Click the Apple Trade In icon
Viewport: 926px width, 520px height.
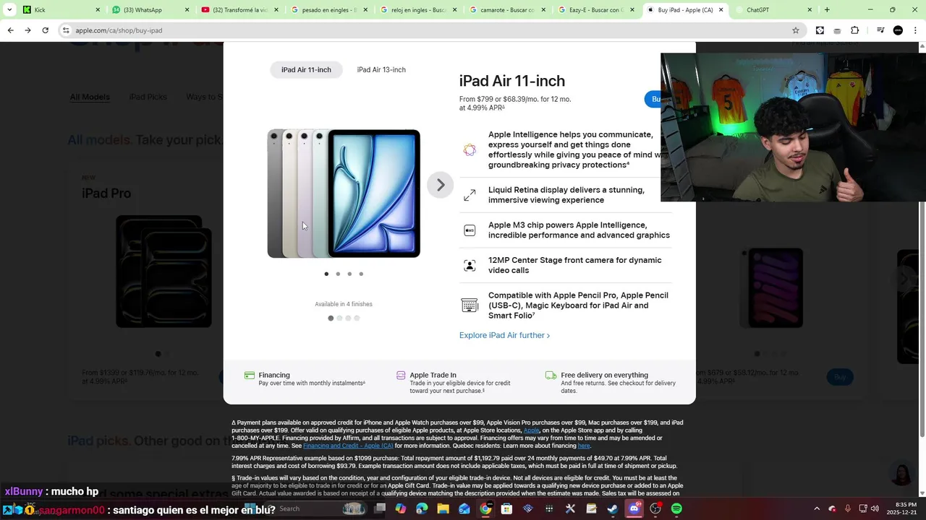click(401, 375)
